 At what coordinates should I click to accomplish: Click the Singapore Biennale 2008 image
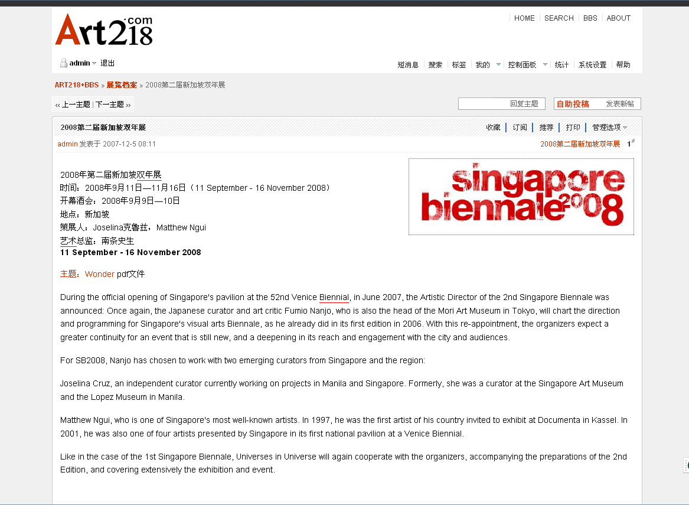coord(521,197)
